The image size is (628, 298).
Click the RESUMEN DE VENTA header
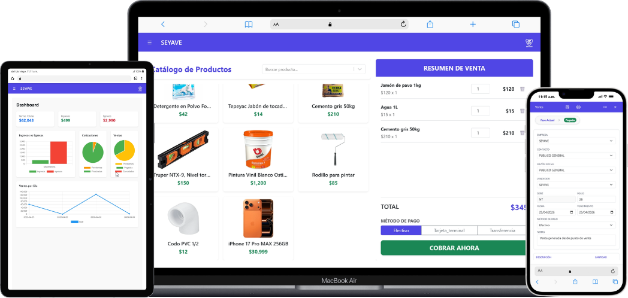(x=454, y=68)
